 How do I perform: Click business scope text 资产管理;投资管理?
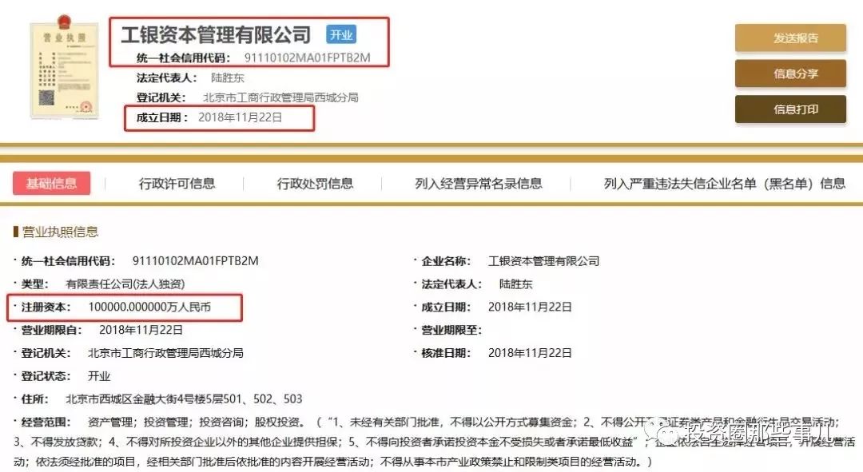[138, 422]
